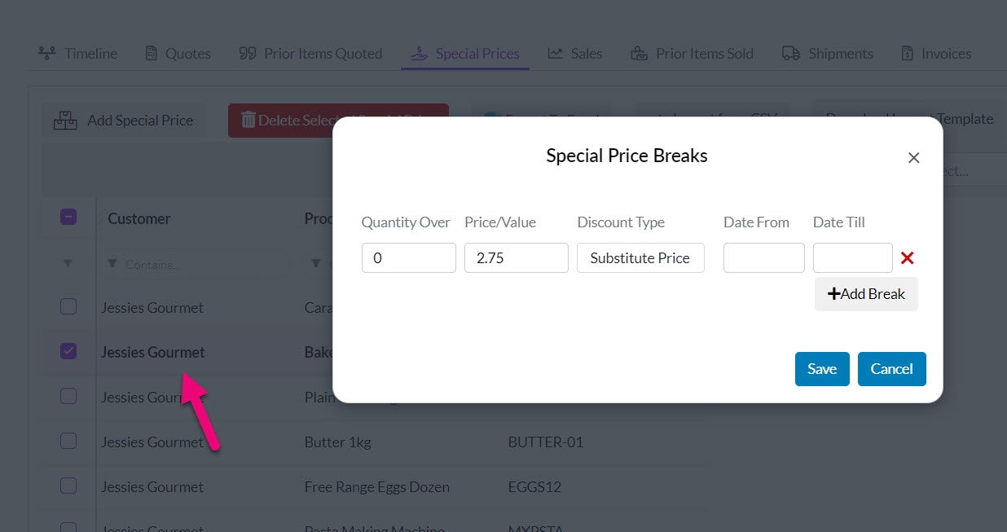Open the Discount Type dropdown

[x=640, y=258]
